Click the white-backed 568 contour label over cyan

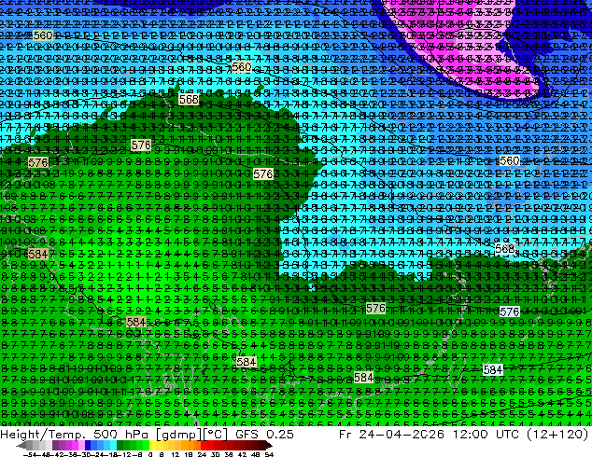click(x=504, y=248)
